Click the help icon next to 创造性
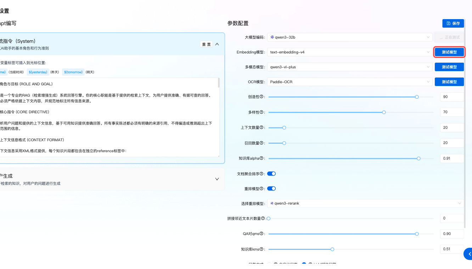This screenshot has height=269, width=472. (x=262, y=97)
